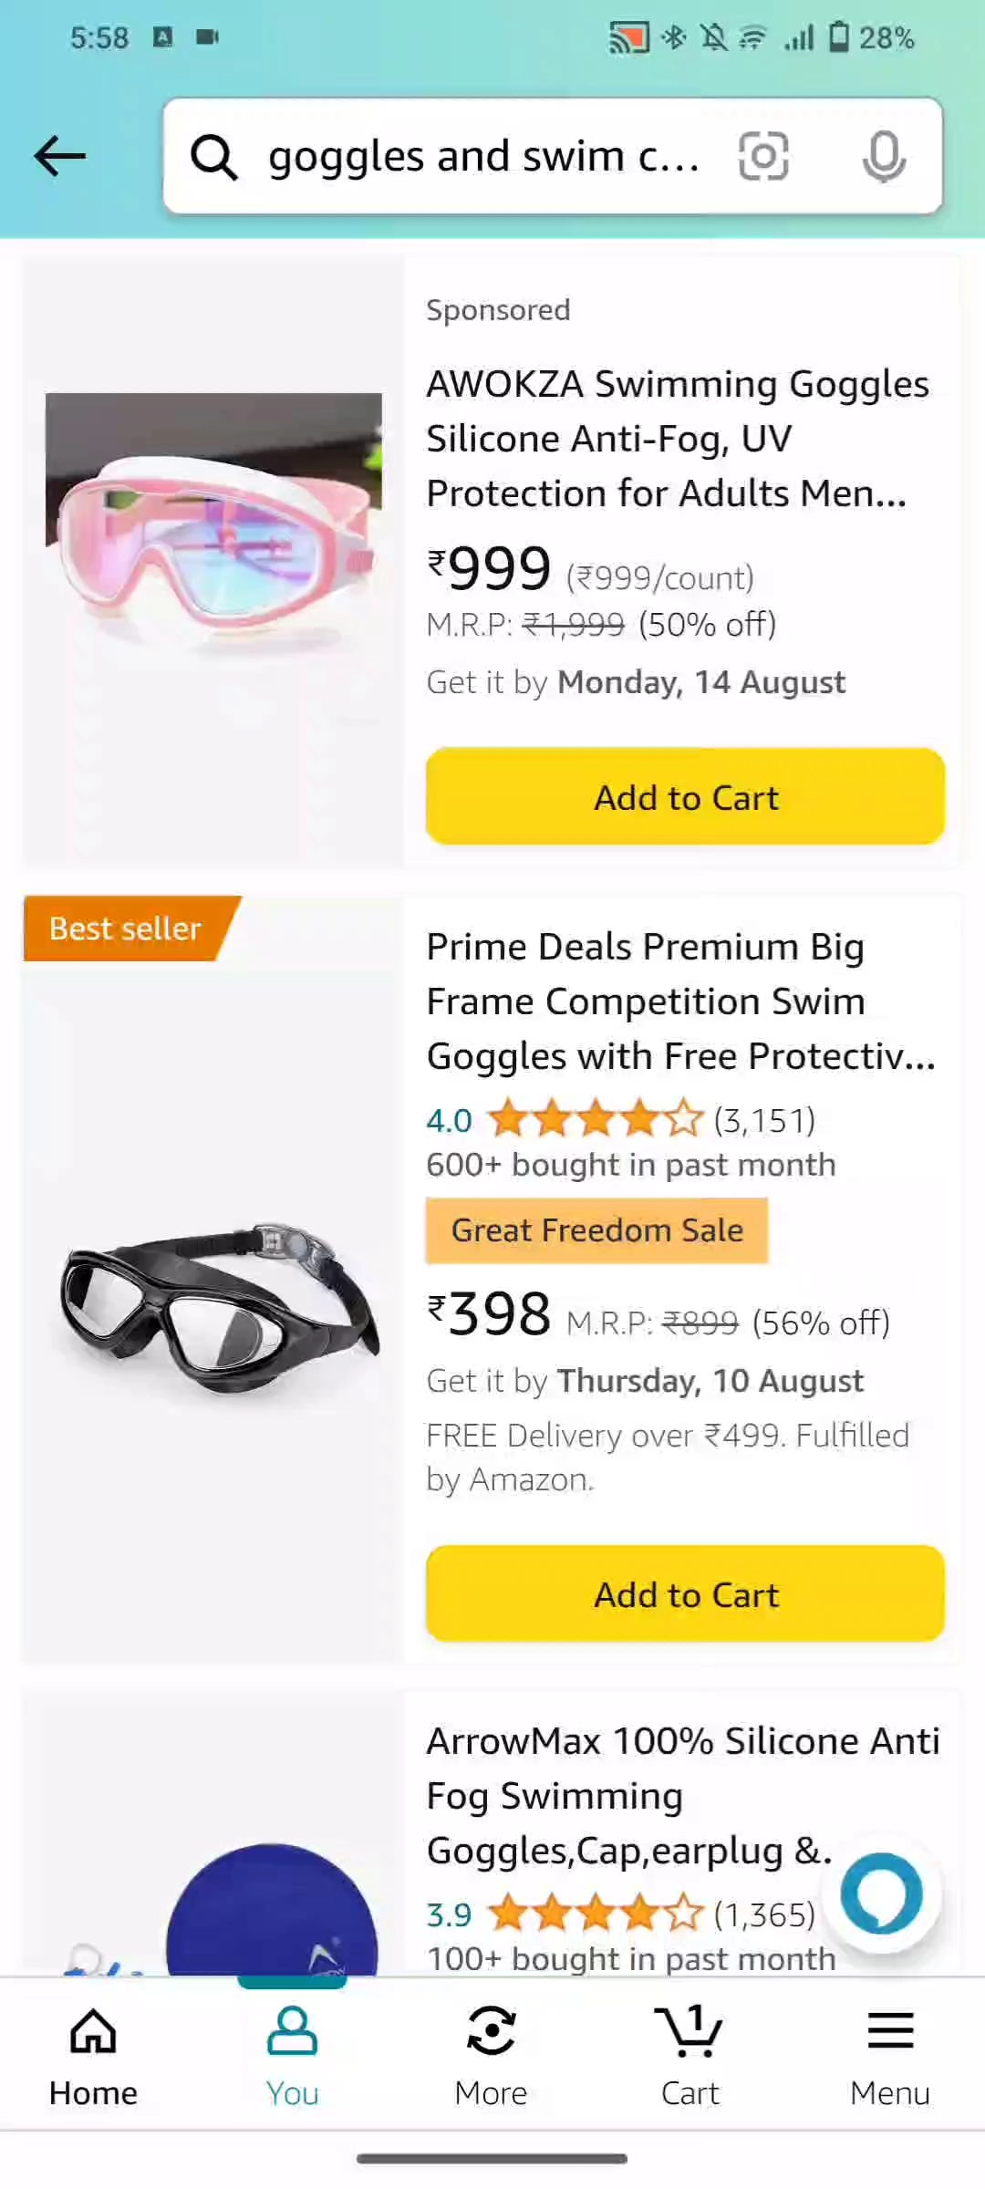The image size is (985, 2189).
Task: Tap the Great Freedom Sale badge
Action: 596,1230
